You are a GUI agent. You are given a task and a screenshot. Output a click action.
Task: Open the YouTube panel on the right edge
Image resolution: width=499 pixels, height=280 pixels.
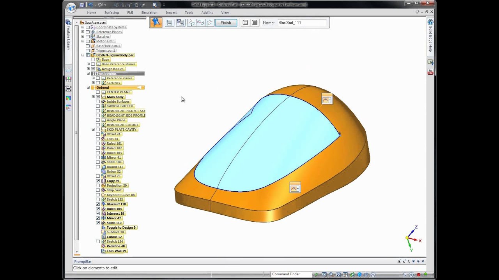pos(430,72)
